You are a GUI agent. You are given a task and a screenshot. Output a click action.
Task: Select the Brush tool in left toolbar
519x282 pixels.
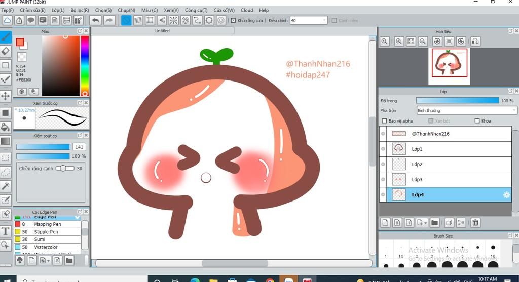[x=6, y=37]
